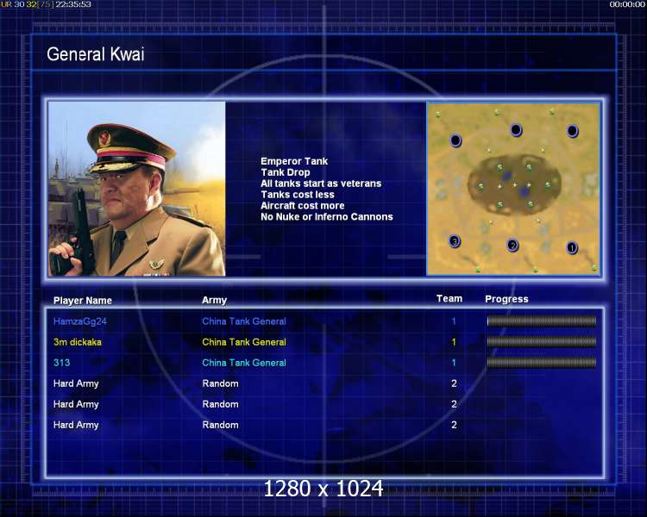Select player name 3m dickaka

pyautogui.click(x=77, y=342)
